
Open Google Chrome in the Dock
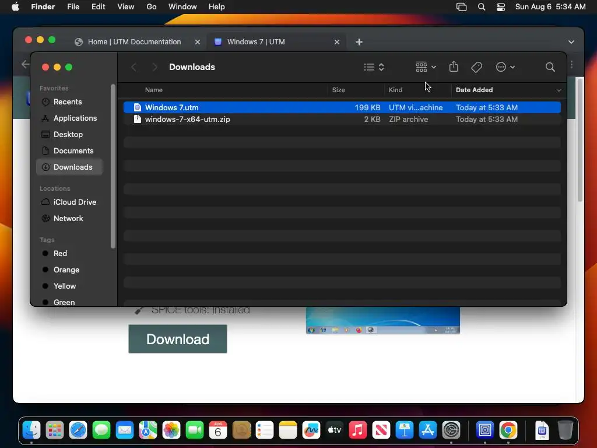click(x=508, y=430)
